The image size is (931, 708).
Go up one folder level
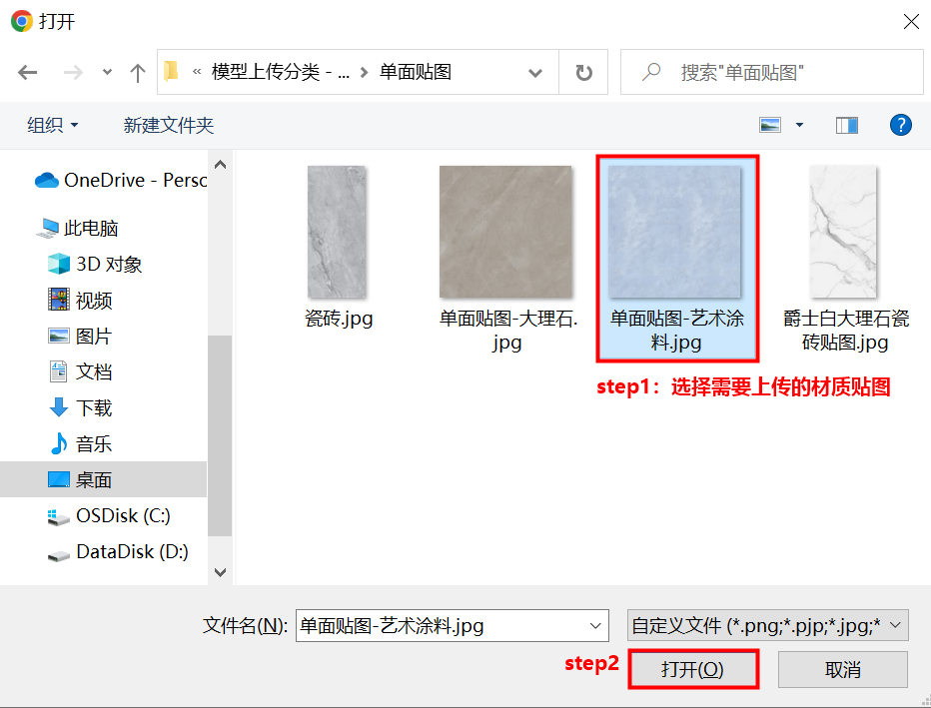pyautogui.click(x=138, y=73)
